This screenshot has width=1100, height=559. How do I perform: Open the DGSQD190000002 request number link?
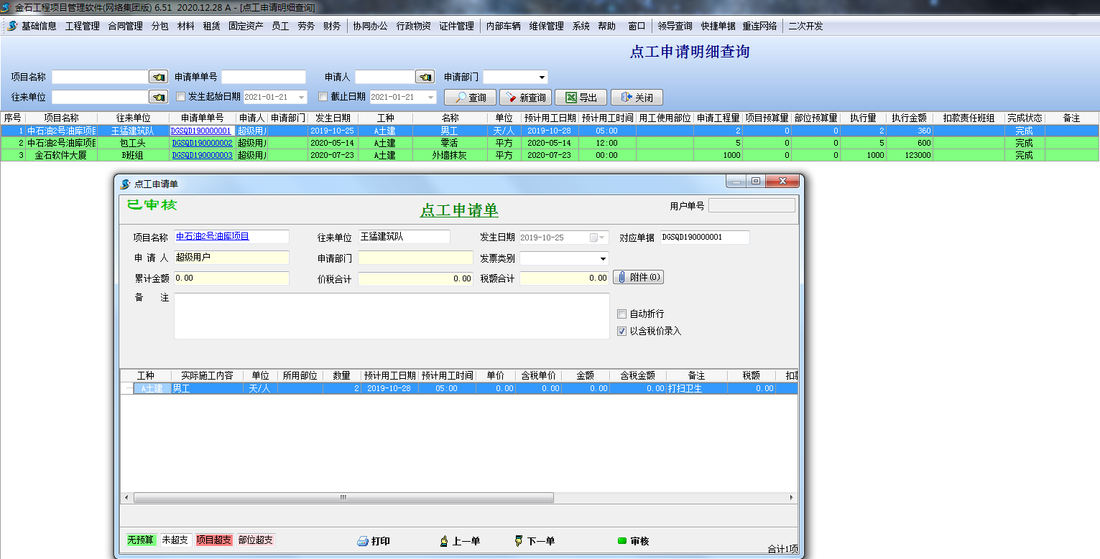[202, 144]
